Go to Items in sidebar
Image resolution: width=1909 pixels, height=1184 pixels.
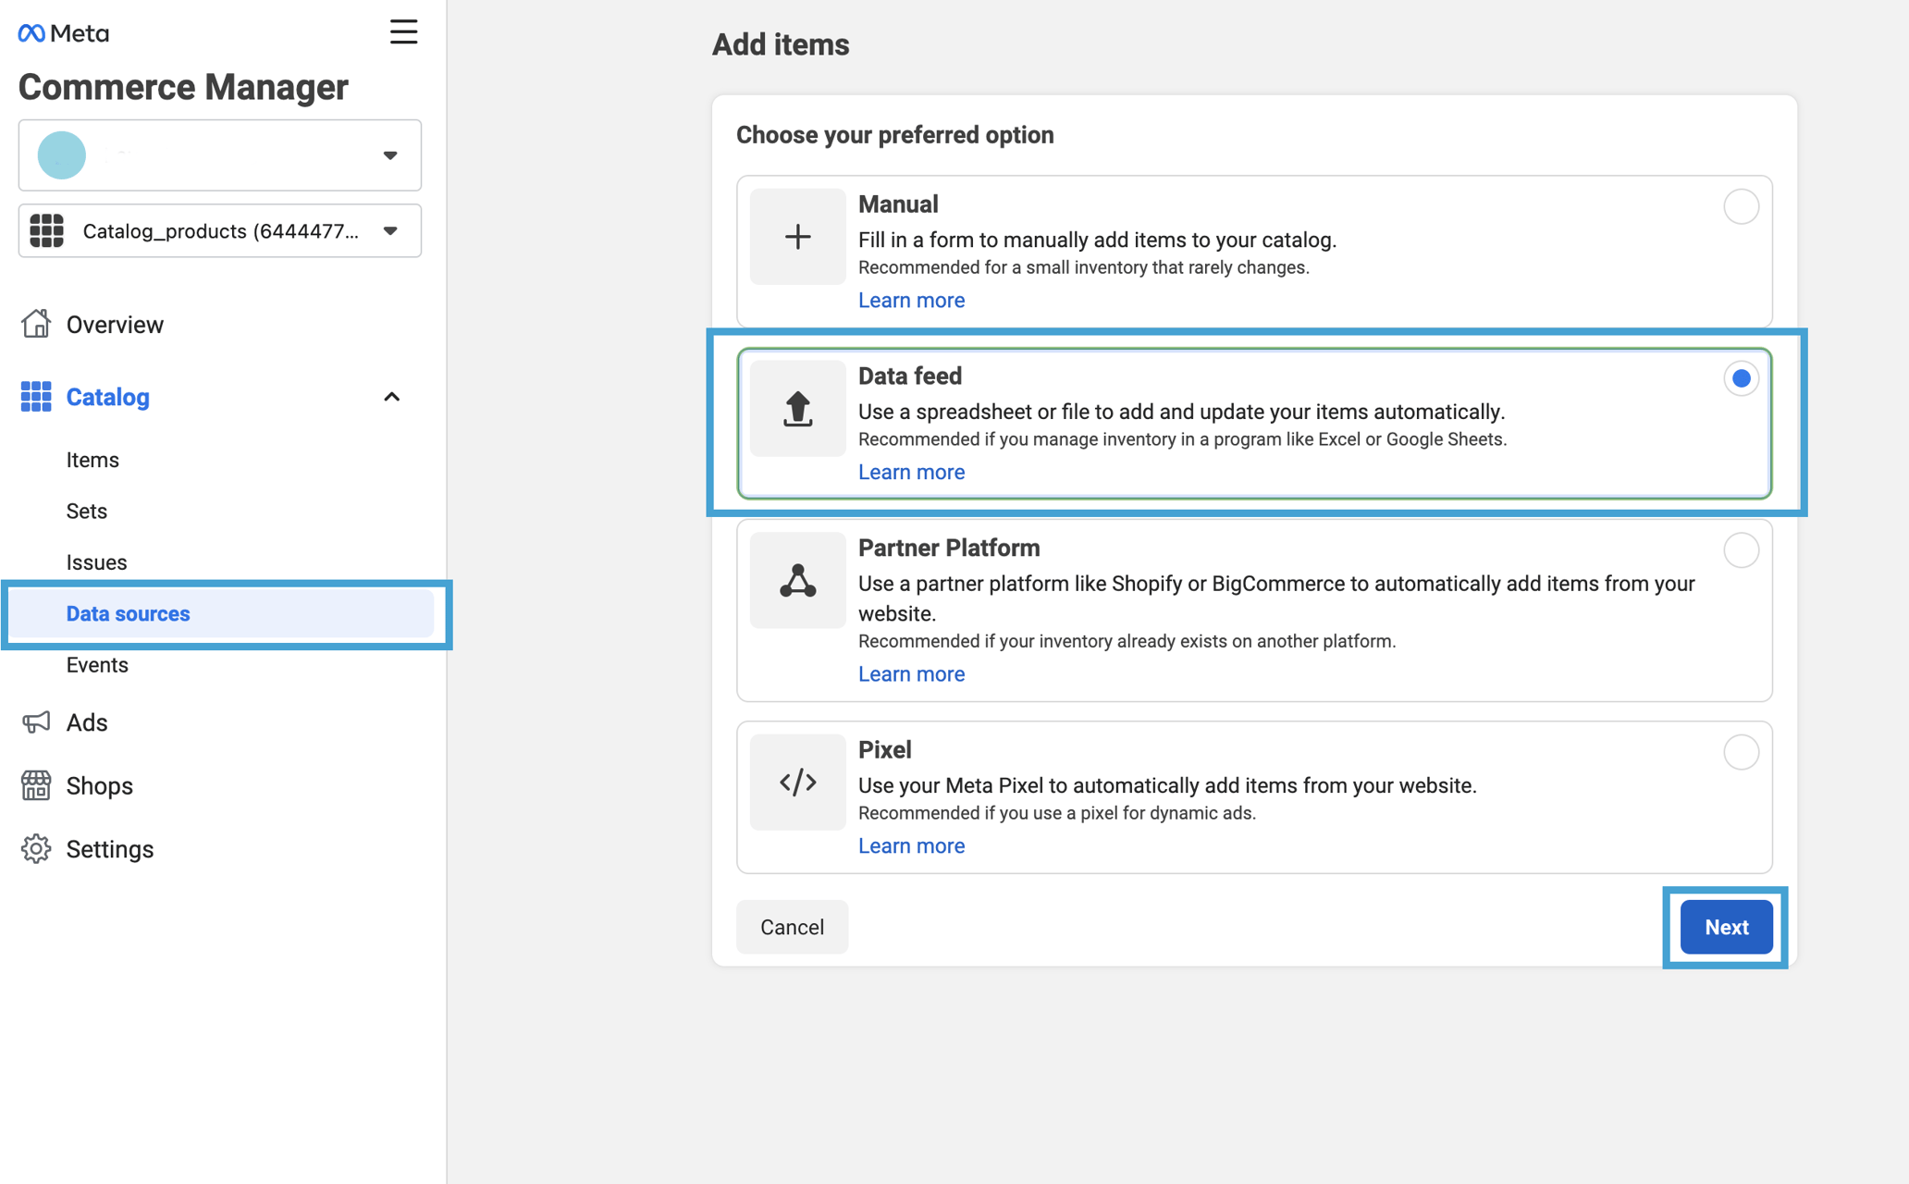pyautogui.click(x=92, y=460)
